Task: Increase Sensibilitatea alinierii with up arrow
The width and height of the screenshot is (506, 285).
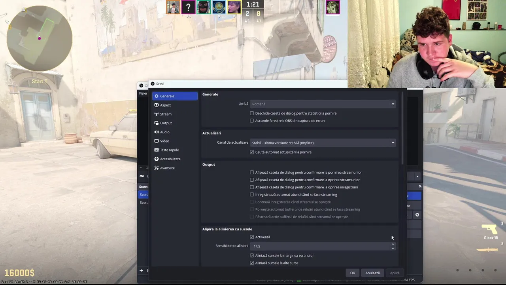Action: coord(393,244)
